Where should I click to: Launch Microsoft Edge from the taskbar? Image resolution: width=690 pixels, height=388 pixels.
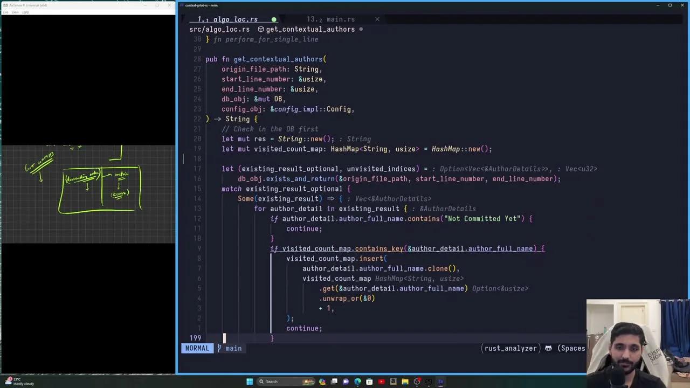click(357, 382)
